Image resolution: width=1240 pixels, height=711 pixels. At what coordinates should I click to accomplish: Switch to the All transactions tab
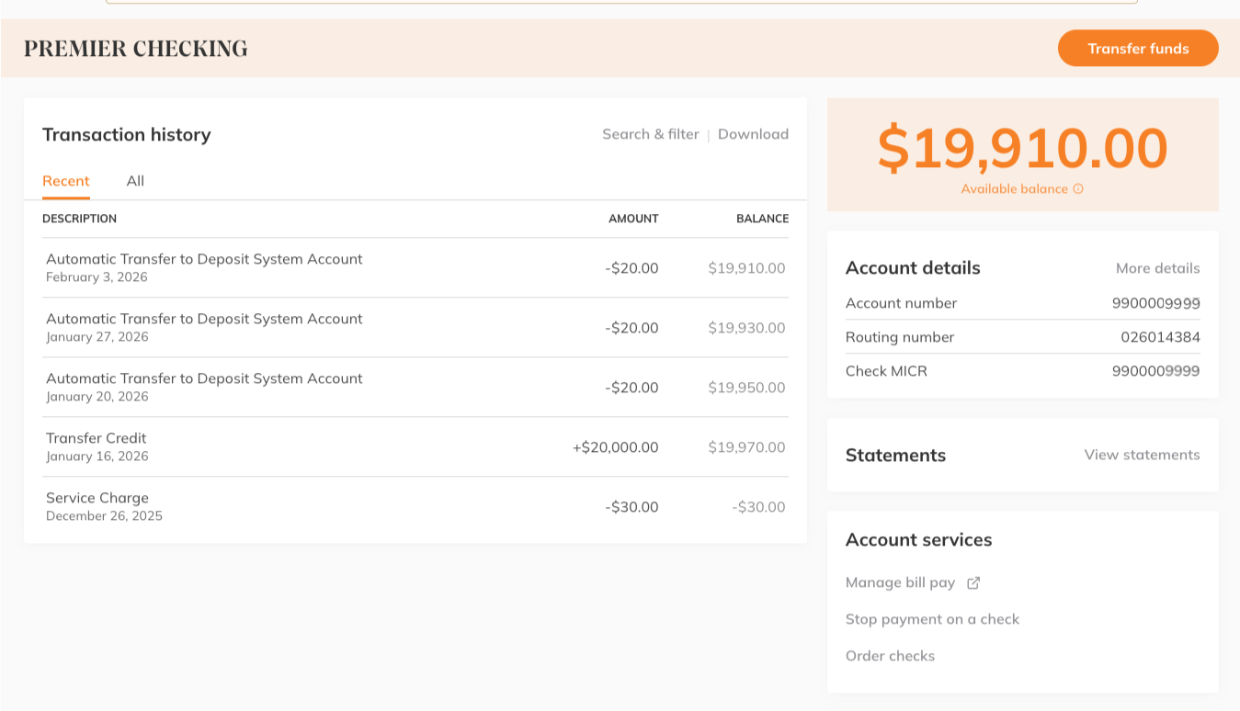click(x=134, y=181)
